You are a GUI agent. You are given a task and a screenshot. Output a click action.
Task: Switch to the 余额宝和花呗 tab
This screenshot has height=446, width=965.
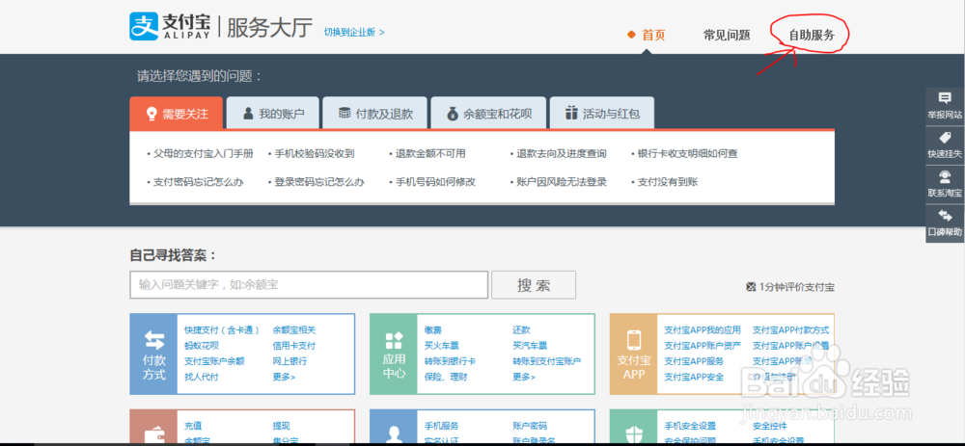tap(488, 113)
